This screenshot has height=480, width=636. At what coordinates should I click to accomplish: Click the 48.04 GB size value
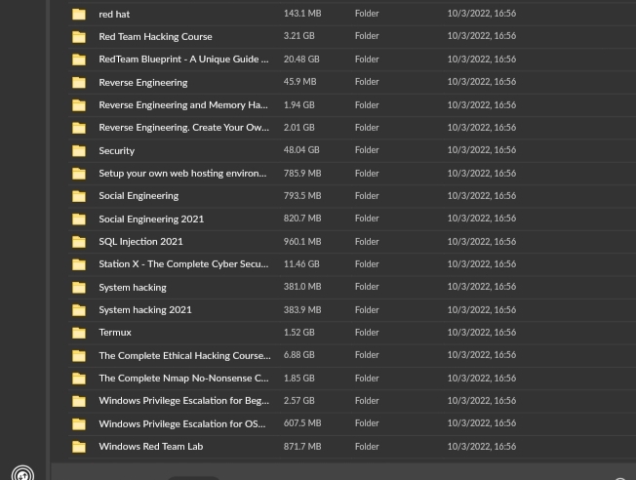point(301,150)
